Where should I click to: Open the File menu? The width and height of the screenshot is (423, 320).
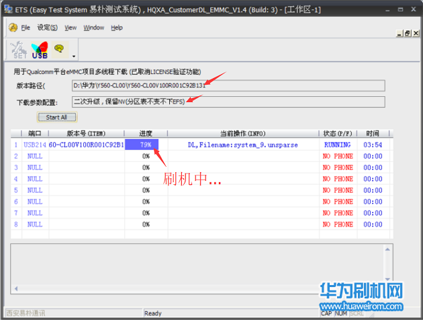26,28
